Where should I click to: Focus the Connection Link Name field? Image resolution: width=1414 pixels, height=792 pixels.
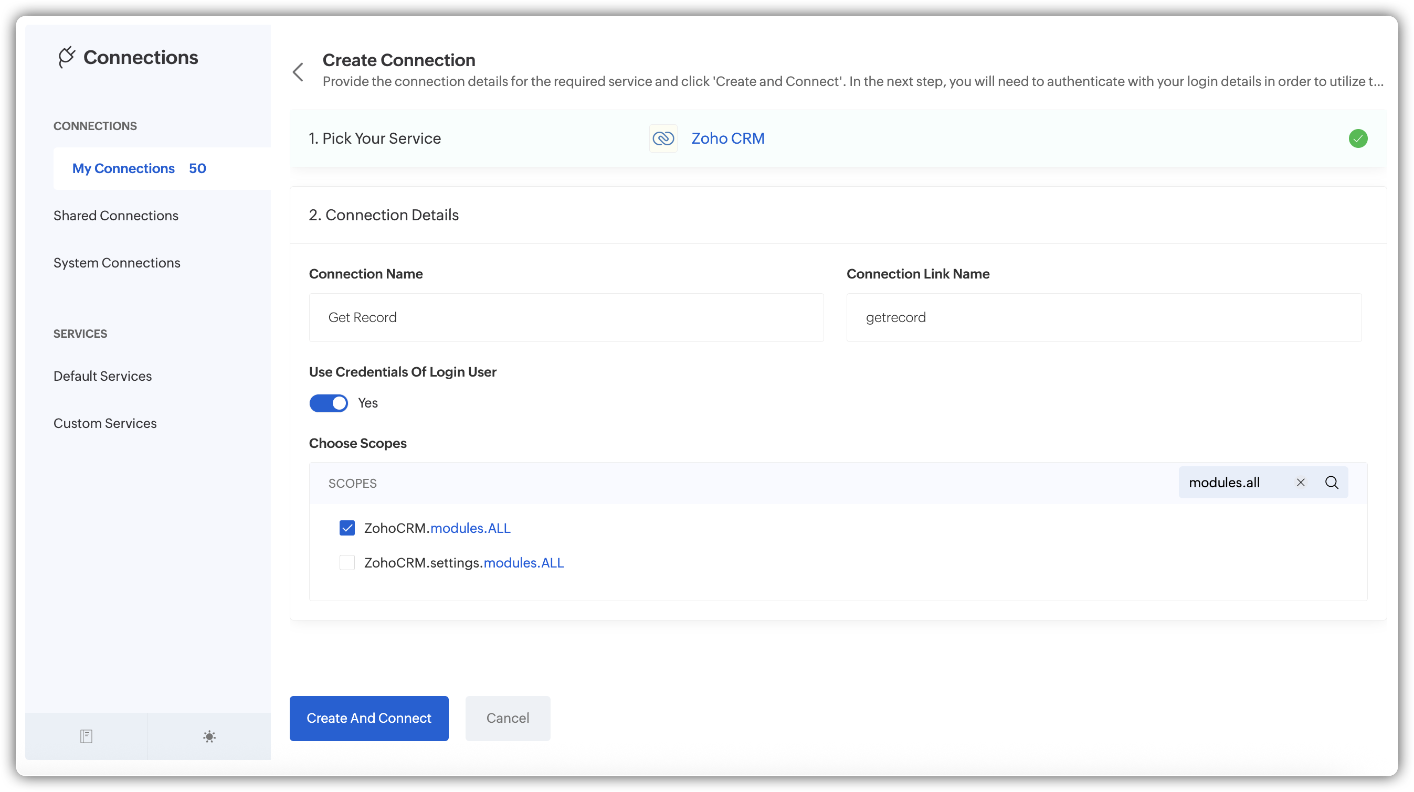click(x=1103, y=317)
